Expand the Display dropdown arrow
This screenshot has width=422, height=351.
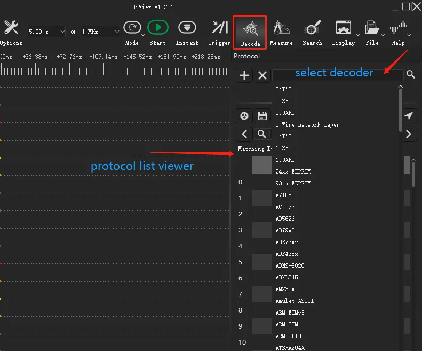pos(357,35)
